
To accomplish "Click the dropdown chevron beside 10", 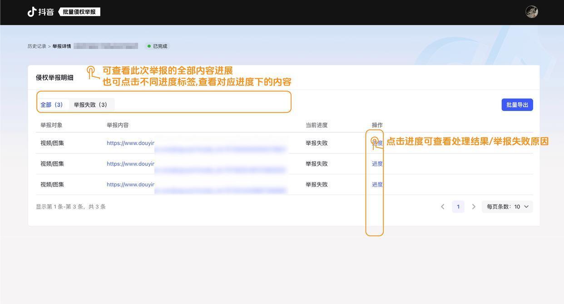I will coord(526,207).
